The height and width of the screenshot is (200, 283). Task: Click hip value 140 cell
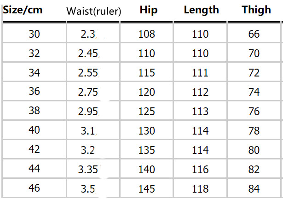coord(147,170)
